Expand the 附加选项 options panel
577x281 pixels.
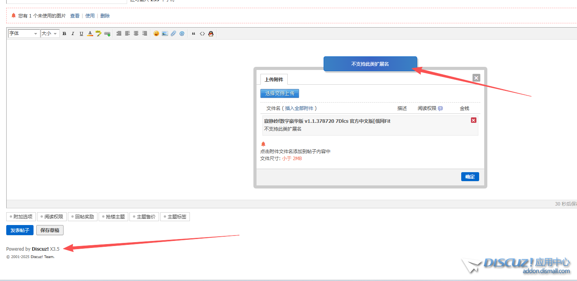pyautogui.click(x=21, y=217)
